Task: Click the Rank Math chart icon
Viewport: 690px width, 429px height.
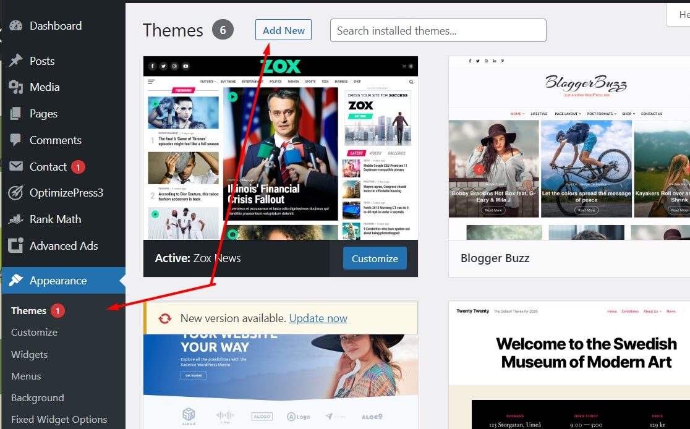Action: 16,219
